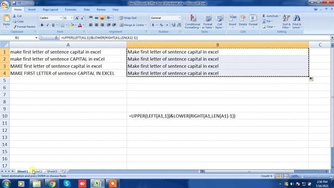
Task: Click the Name Box showing B1
Action: pyautogui.click(x=17, y=38)
